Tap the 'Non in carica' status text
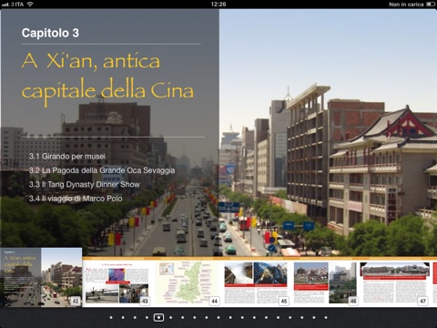 (406, 5)
